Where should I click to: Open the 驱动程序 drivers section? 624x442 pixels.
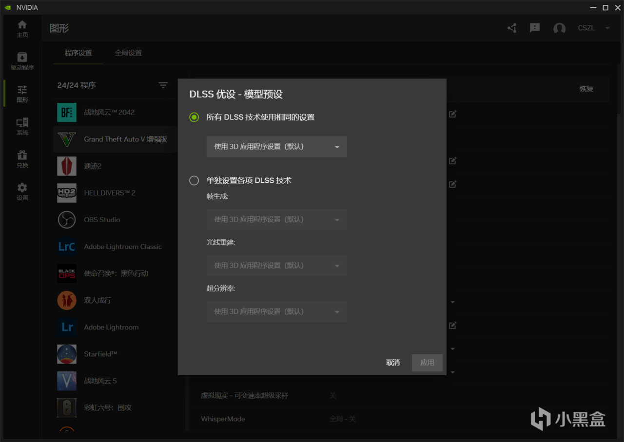point(22,61)
